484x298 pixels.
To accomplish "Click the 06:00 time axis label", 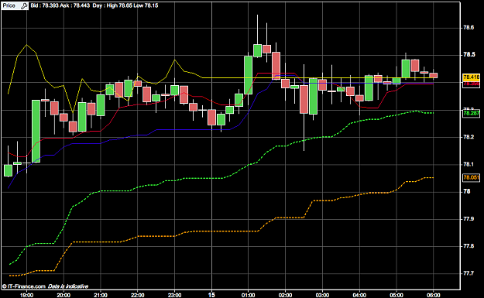I will [434, 295].
